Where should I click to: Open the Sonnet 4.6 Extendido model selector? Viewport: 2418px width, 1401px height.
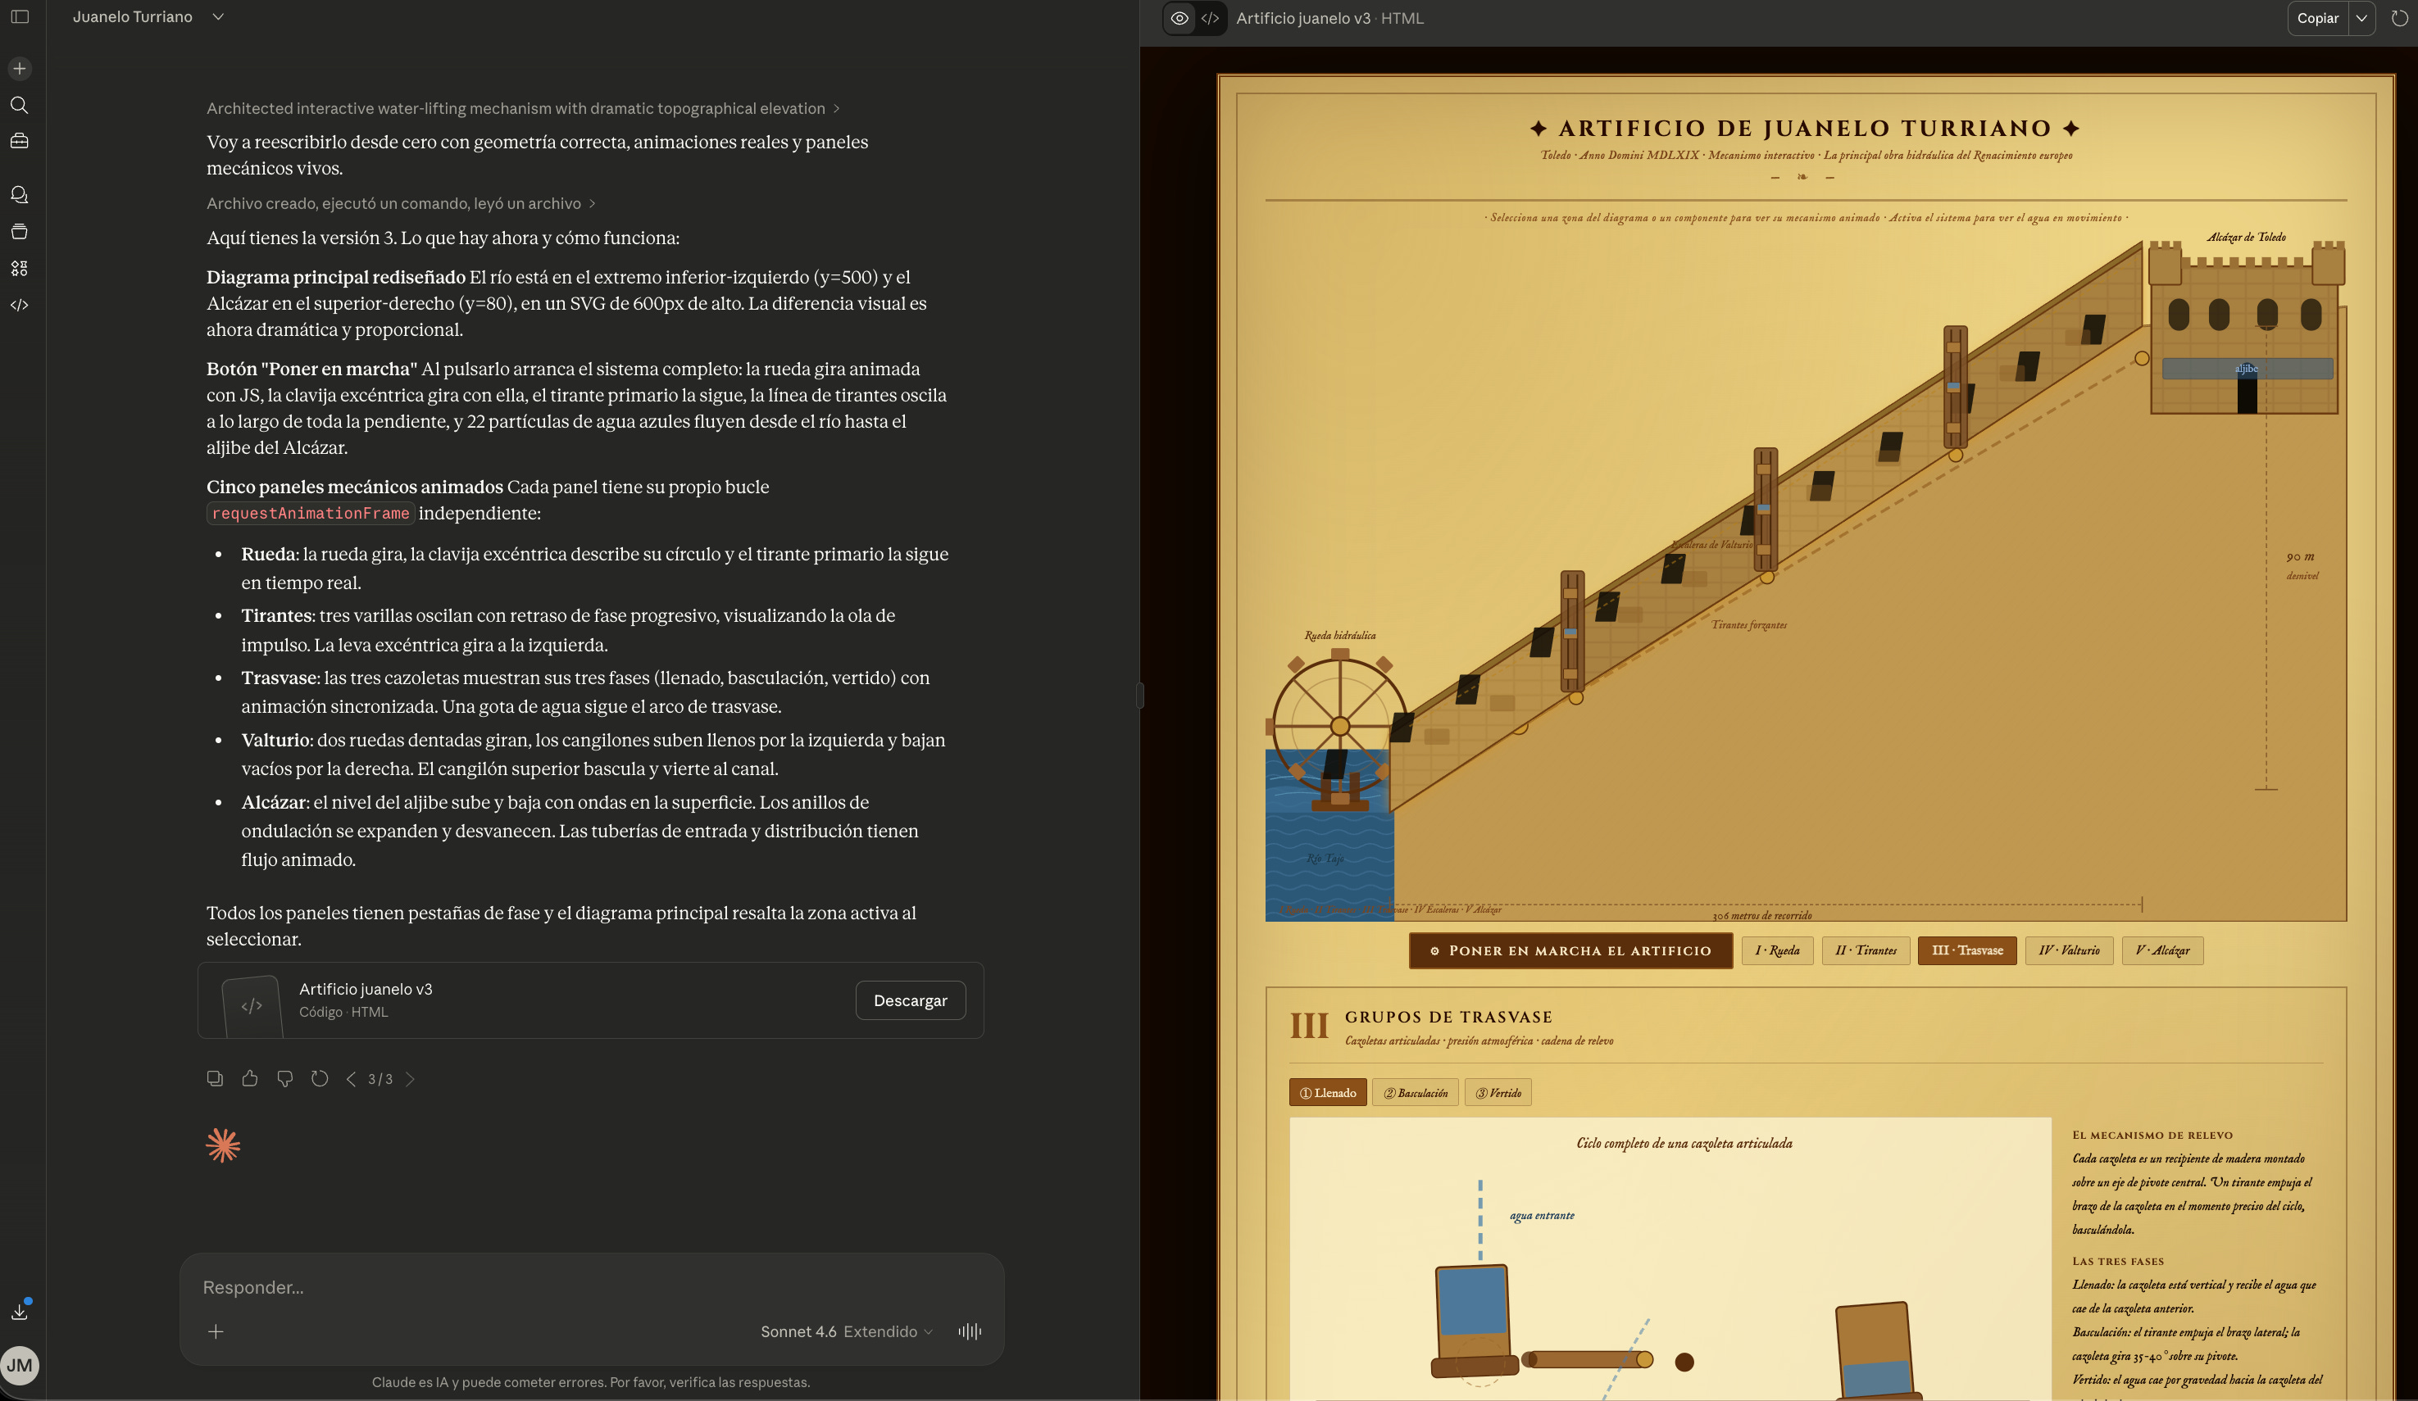845,1331
